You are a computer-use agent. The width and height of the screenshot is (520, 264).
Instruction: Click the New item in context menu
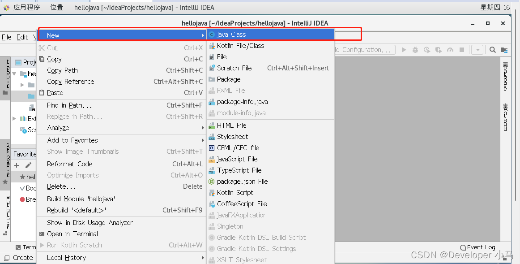click(121, 35)
